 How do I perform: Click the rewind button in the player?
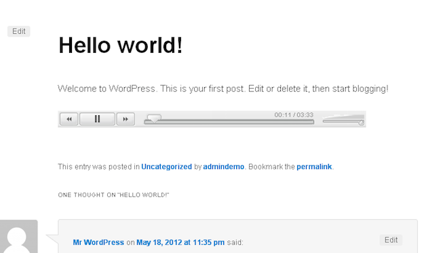(69, 119)
